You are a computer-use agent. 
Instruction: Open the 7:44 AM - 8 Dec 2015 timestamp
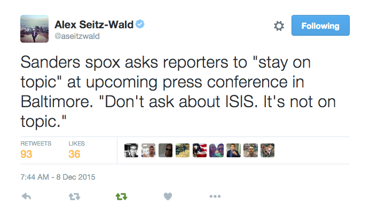pyautogui.click(x=58, y=177)
